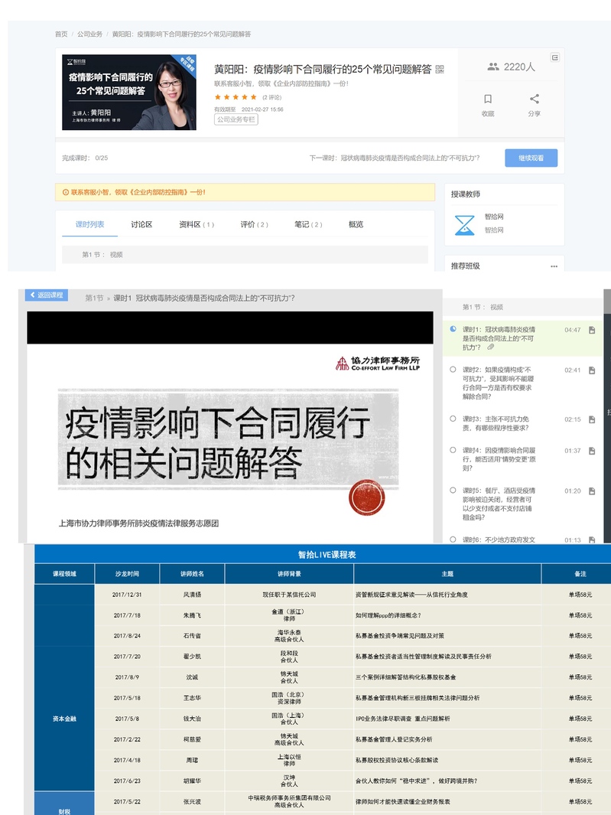Click the QR code icon beside course title
Image resolution: width=611 pixels, height=815 pixels.
[440, 69]
